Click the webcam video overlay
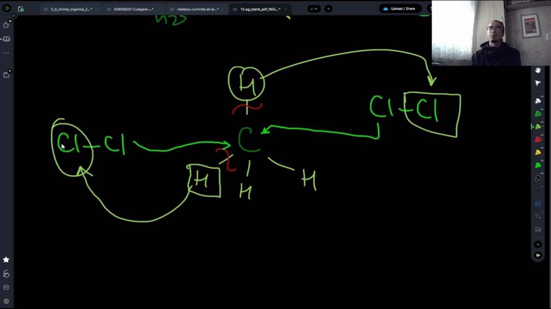551x309 pixels. (x=491, y=33)
